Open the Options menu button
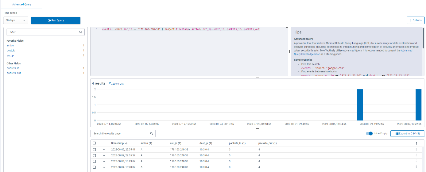The image size is (426, 172). (416, 20)
